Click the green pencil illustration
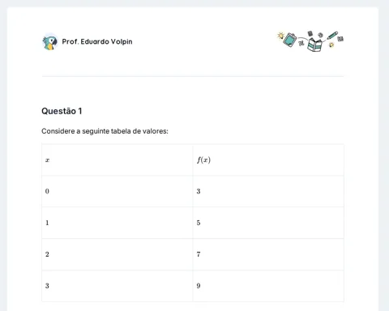The image size is (389, 311). coord(332,36)
